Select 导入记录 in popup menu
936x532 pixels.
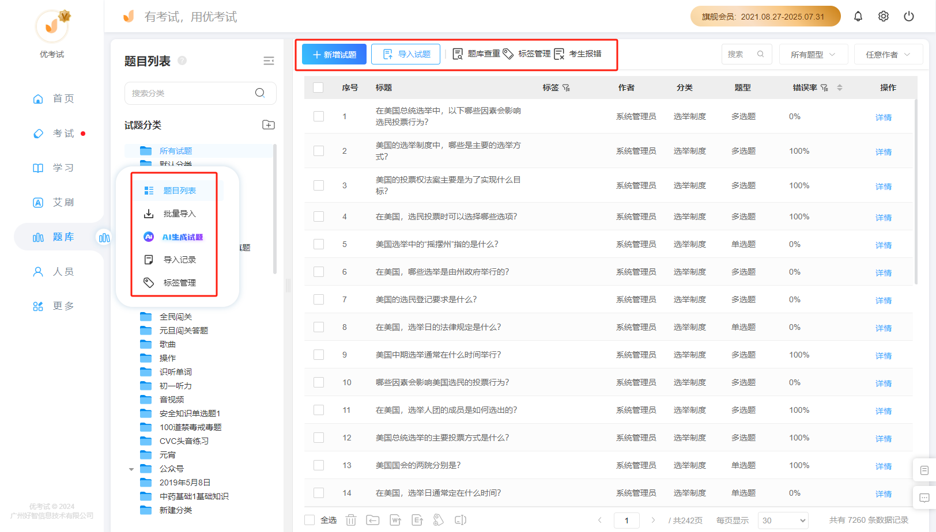[x=179, y=260]
